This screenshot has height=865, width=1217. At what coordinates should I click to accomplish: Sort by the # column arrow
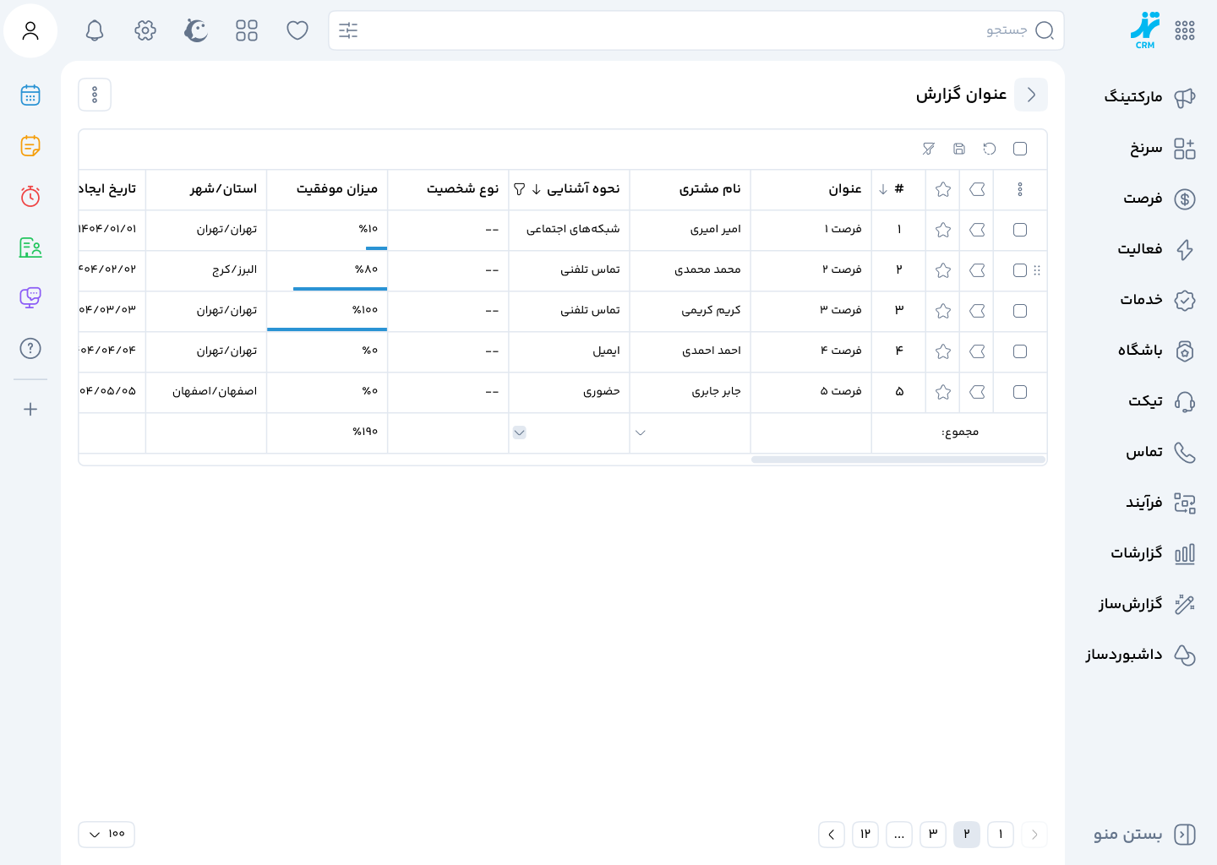tap(883, 189)
